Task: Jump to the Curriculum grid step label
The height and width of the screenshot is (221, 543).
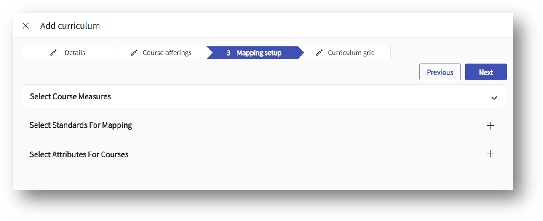Action: [351, 53]
